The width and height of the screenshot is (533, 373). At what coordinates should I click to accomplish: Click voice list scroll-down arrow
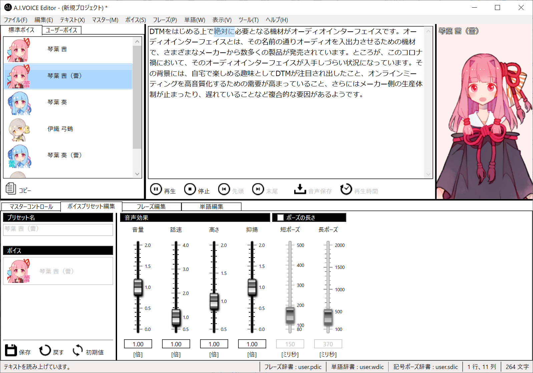pos(137,174)
